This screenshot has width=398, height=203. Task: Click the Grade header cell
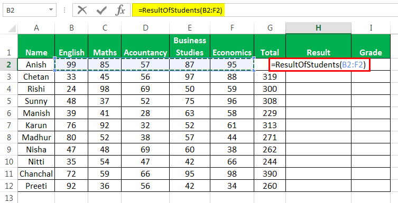[x=371, y=46]
